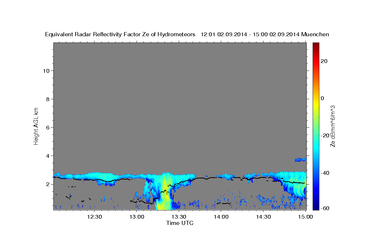
Task: Click the '13:30' time tick label
Action: coord(179,217)
